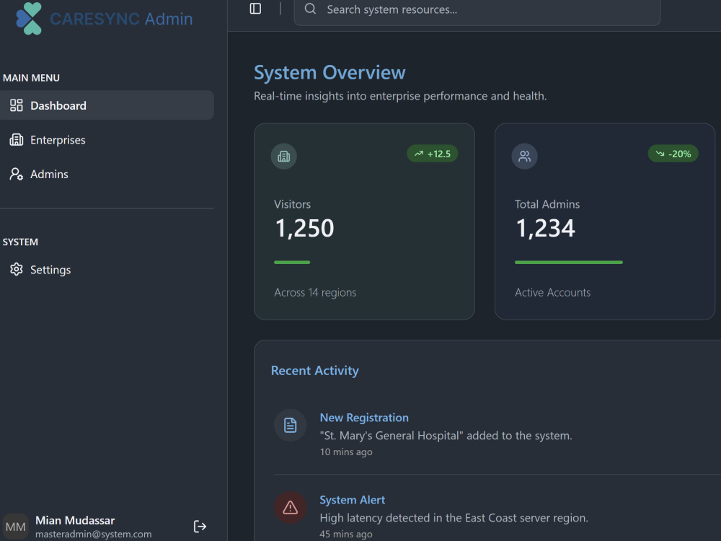
Task: Click the CareSync heart logo
Action: 29,19
